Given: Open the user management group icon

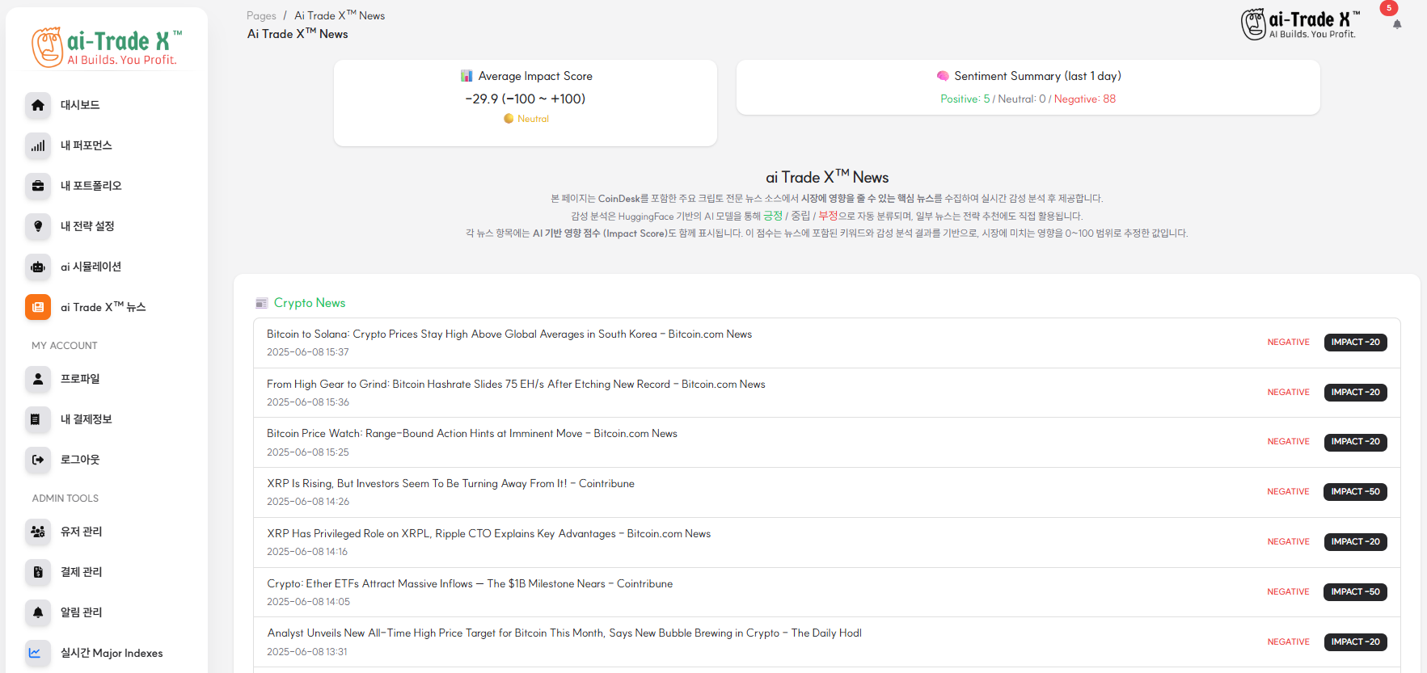Looking at the screenshot, I should 38,532.
